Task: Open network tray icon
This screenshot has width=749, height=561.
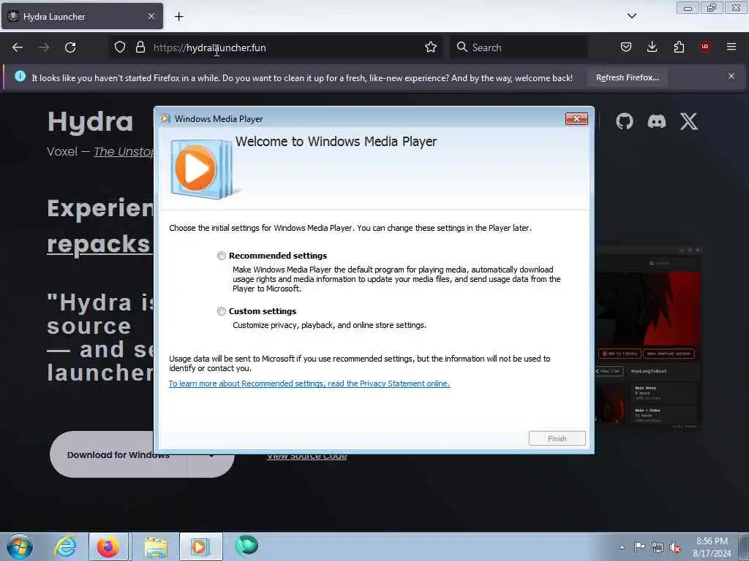Action: click(x=658, y=547)
